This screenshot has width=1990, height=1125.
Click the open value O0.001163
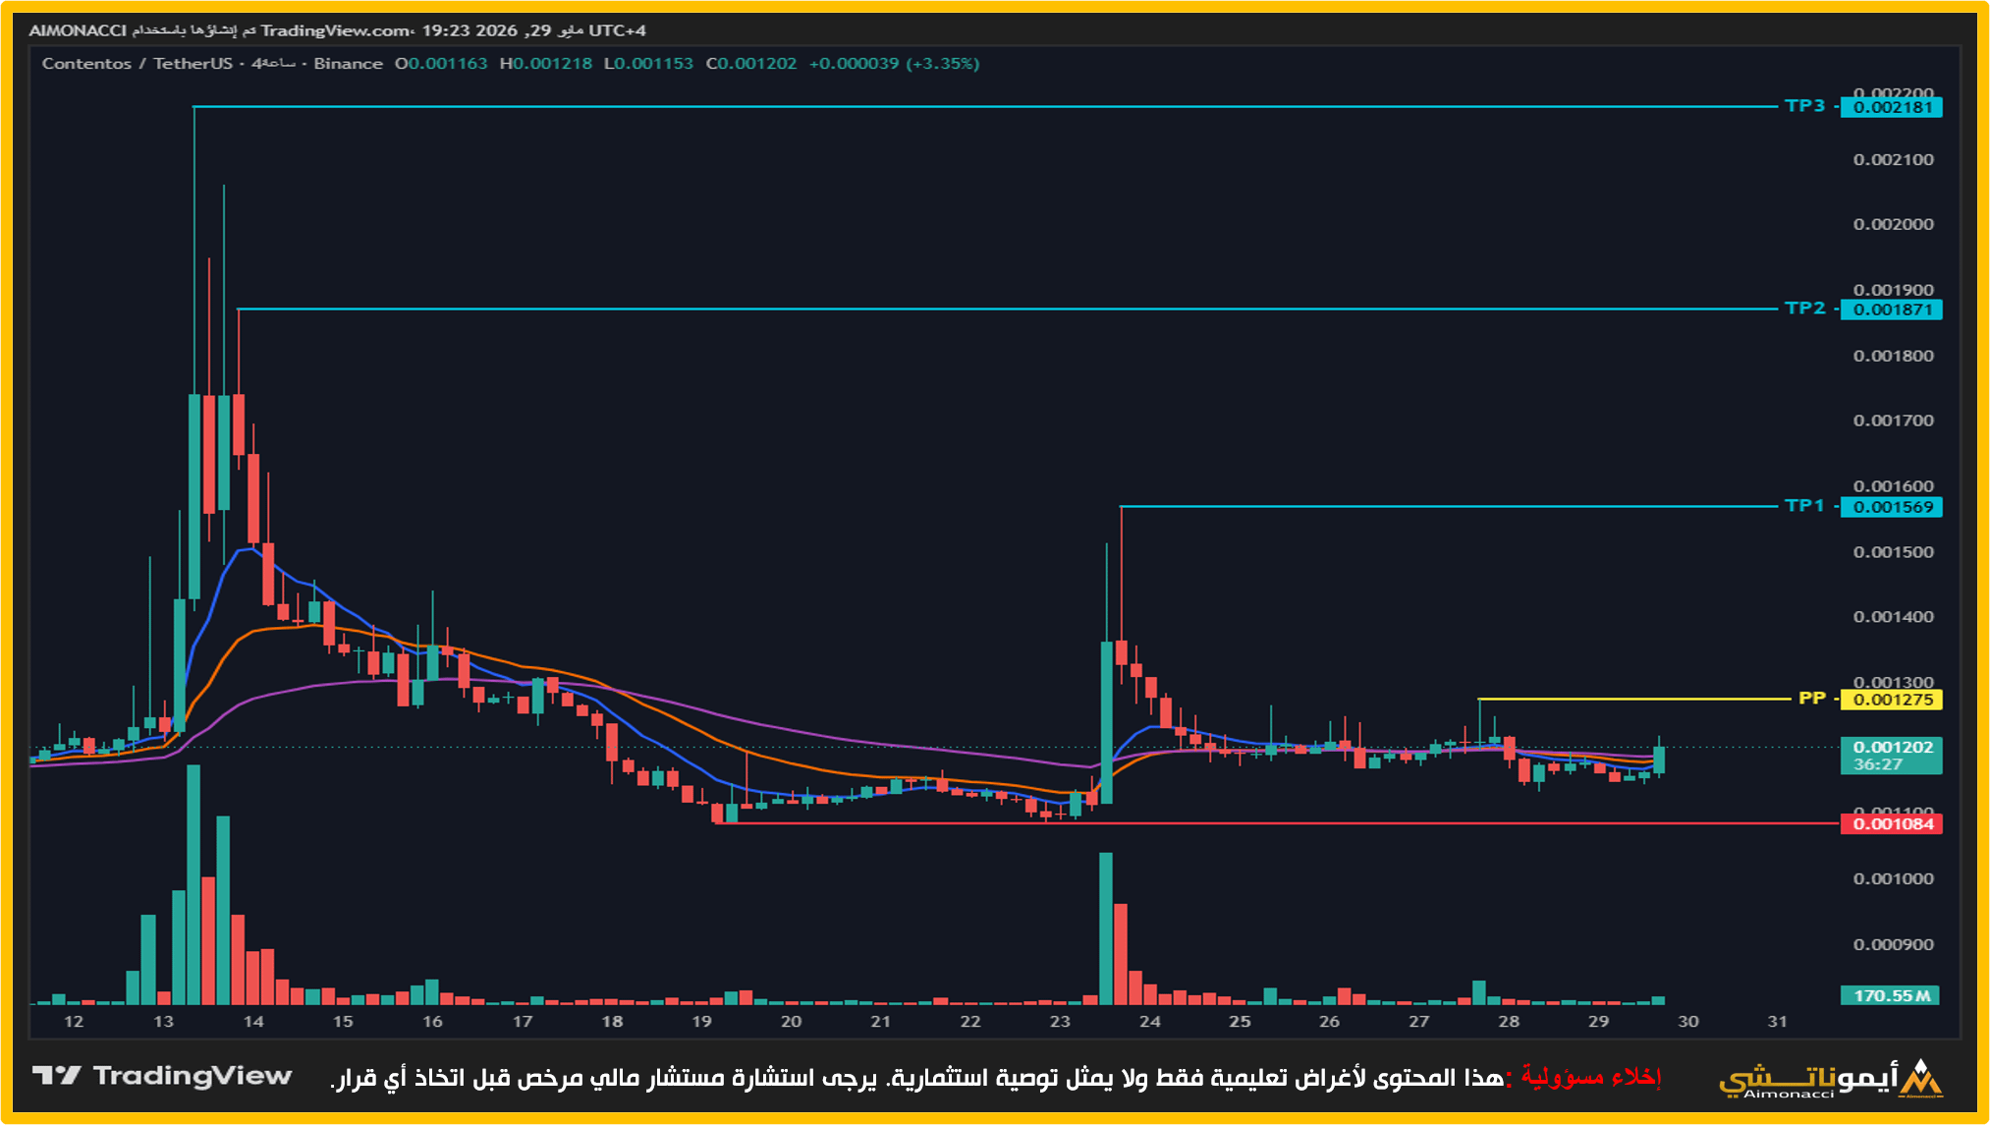point(441,64)
